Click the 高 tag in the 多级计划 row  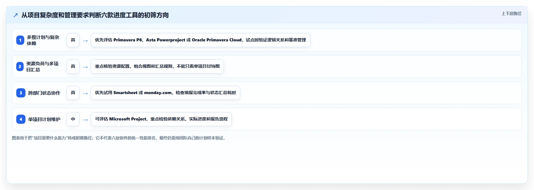click(73, 40)
